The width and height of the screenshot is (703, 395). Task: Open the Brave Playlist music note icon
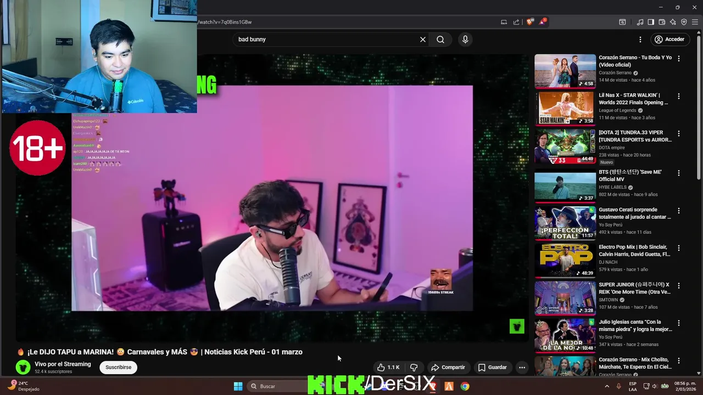tap(640, 22)
